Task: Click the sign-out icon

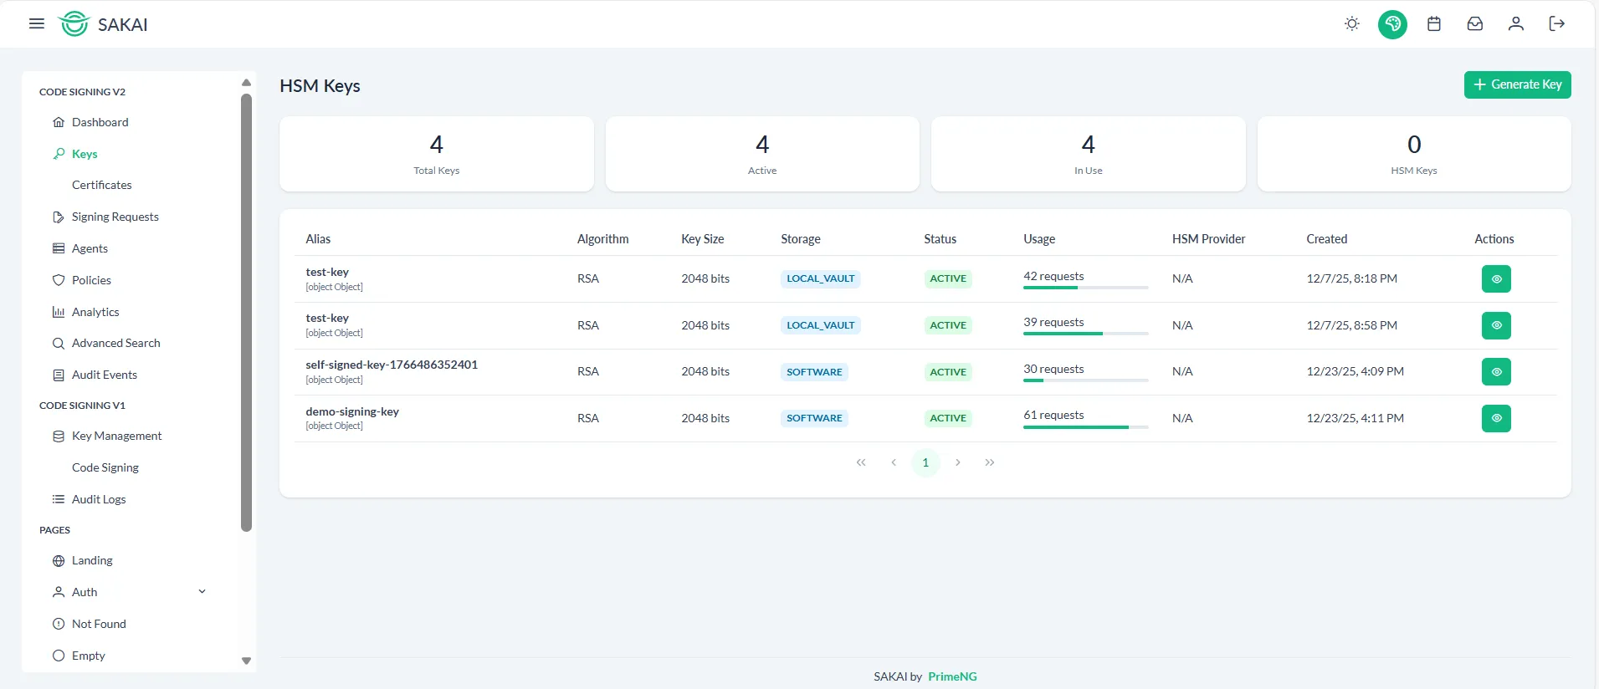Action: coord(1556,24)
